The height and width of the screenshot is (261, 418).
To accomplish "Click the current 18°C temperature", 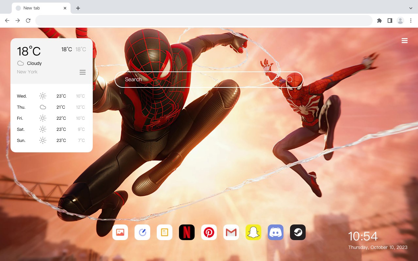I will point(29,51).
